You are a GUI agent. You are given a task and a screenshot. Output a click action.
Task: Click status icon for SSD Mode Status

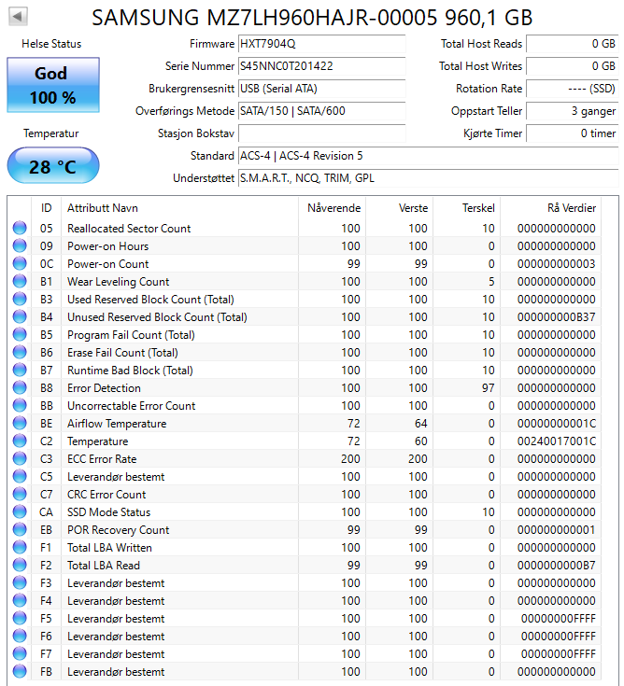click(20, 511)
